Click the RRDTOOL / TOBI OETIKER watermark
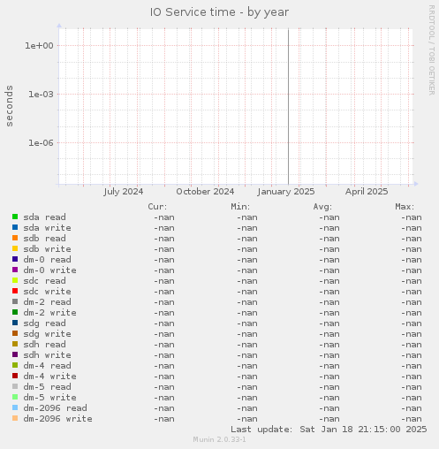The height and width of the screenshot is (449, 439). pyautogui.click(x=431, y=50)
